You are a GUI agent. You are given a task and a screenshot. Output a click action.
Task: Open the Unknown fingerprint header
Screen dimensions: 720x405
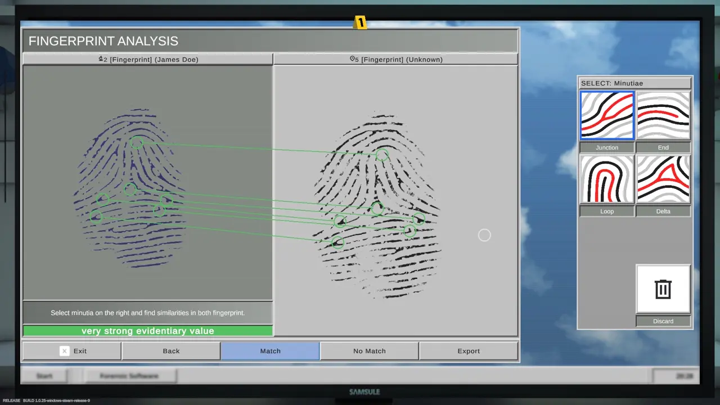(395, 59)
